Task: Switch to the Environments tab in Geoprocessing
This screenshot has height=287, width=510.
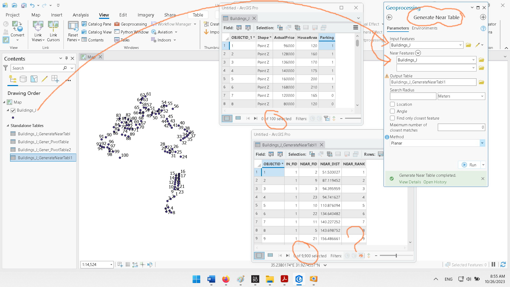Action: coord(424,28)
